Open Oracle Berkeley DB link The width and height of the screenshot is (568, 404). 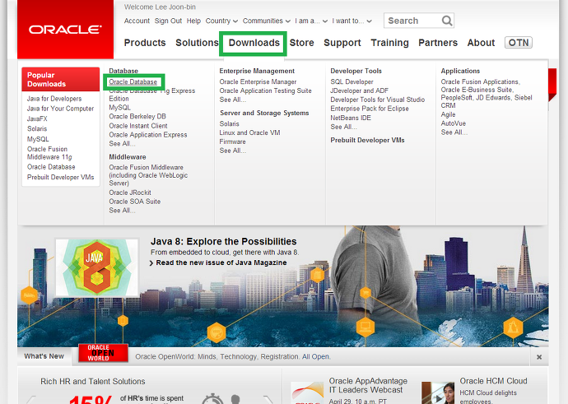(137, 117)
